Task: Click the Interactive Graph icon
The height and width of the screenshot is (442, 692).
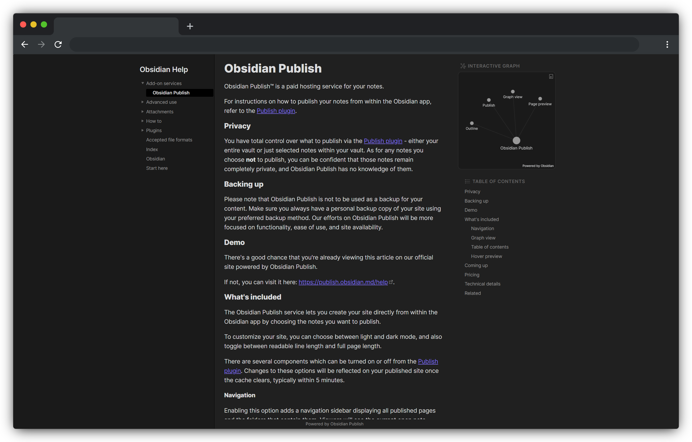Action: tap(462, 66)
